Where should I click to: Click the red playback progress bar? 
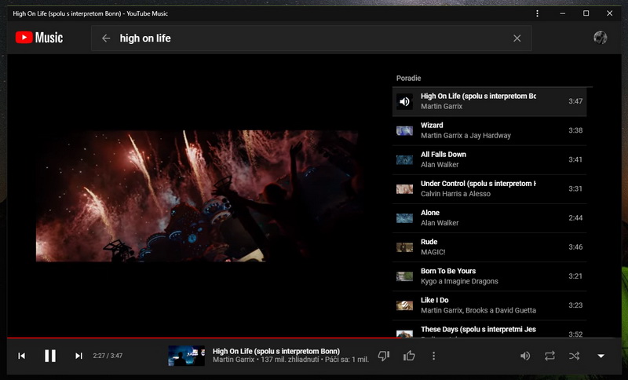click(235, 338)
